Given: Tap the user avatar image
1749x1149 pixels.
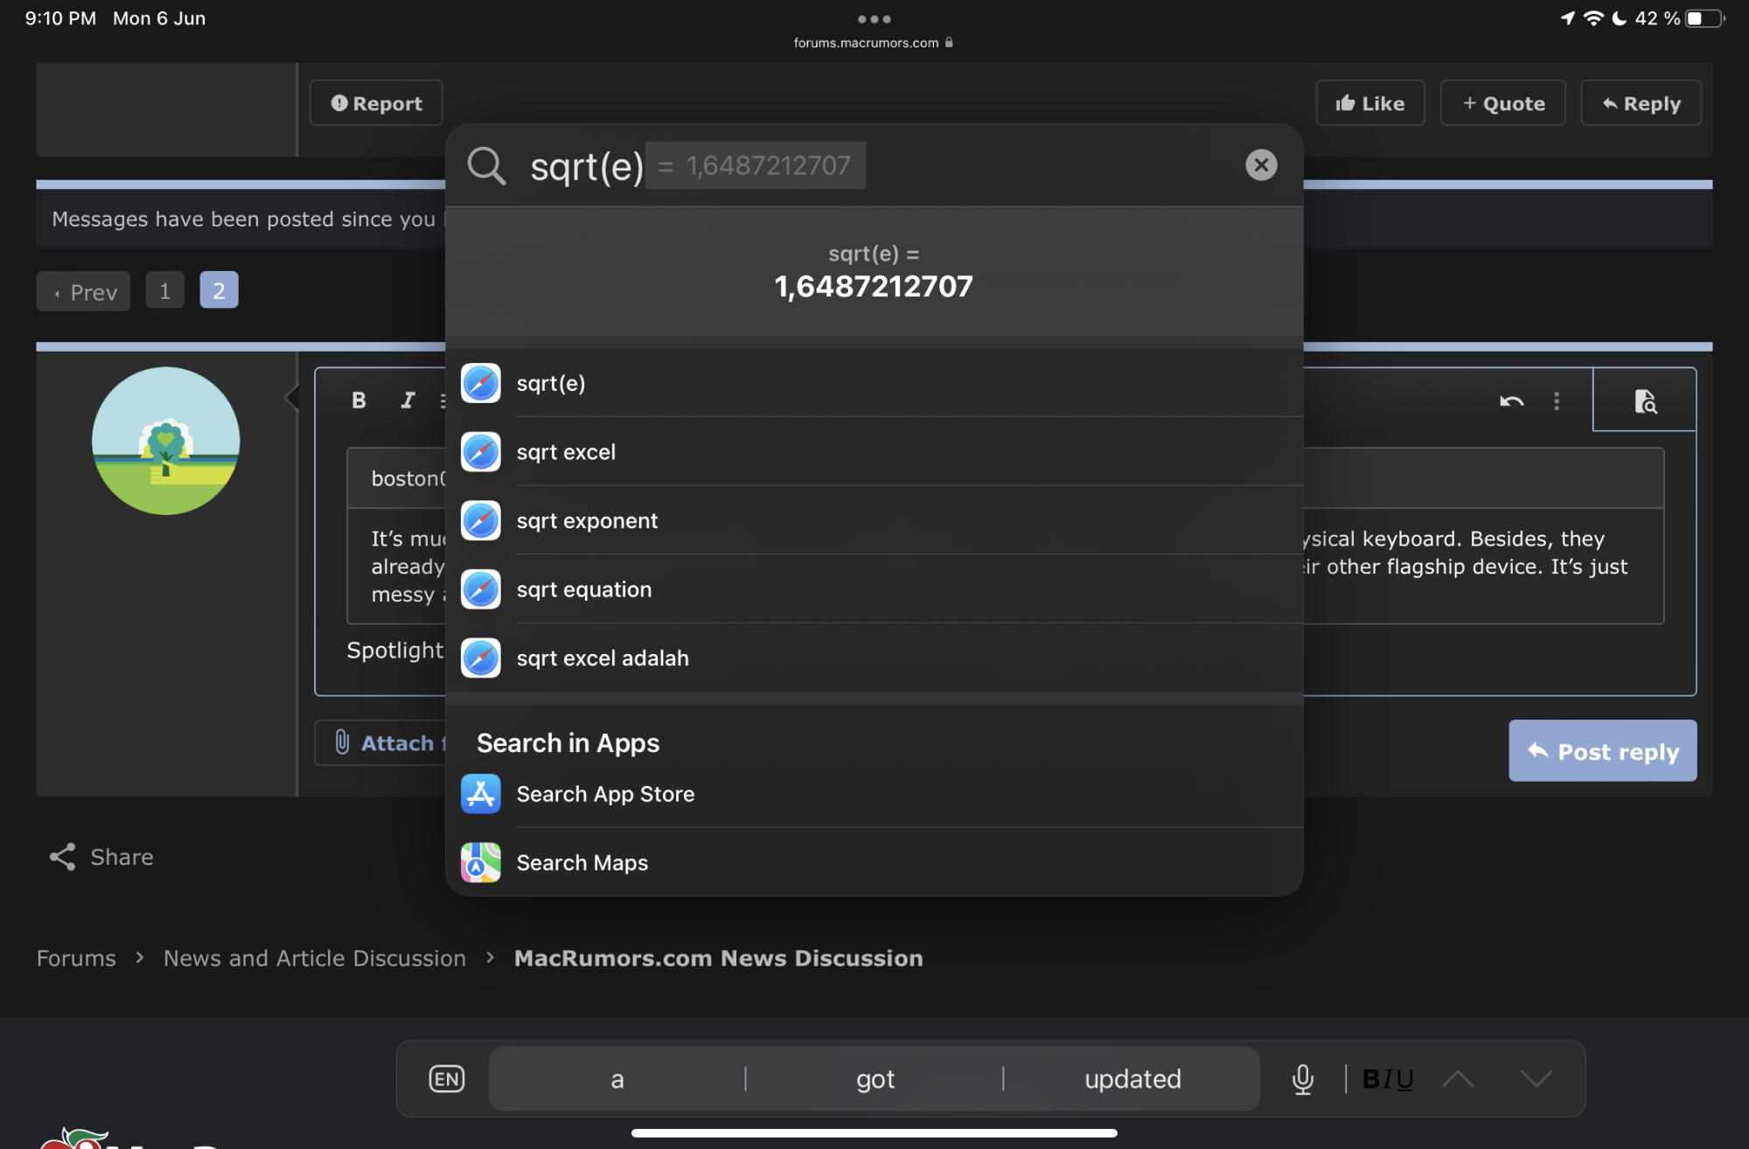Looking at the screenshot, I should (166, 441).
